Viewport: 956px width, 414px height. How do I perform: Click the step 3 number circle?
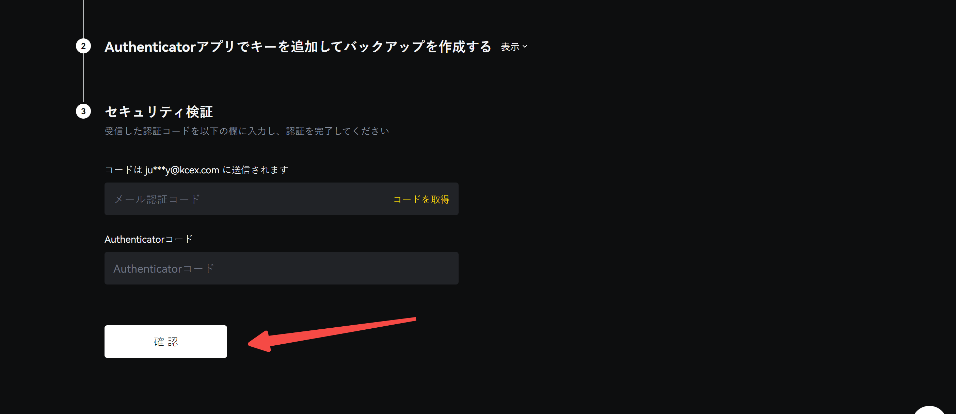pyautogui.click(x=83, y=111)
